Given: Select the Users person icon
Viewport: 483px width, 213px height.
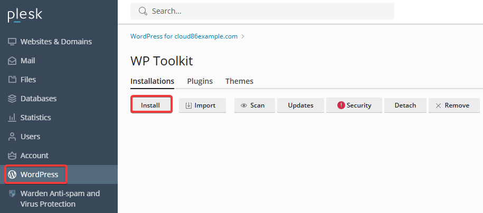Looking at the screenshot, I should pyautogui.click(x=12, y=137).
